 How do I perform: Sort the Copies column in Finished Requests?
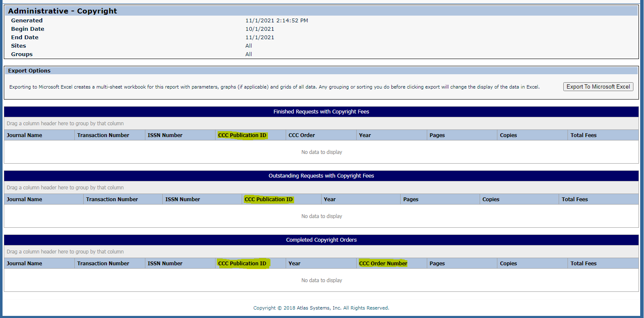point(508,135)
